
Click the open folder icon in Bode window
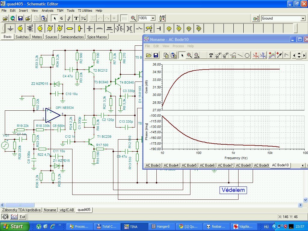(x=149, y=55)
